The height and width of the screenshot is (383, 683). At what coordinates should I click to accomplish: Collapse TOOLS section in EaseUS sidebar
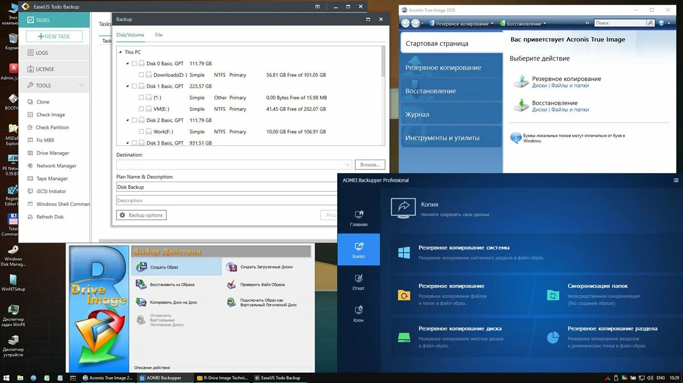pyautogui.click(x=81, y=85)
